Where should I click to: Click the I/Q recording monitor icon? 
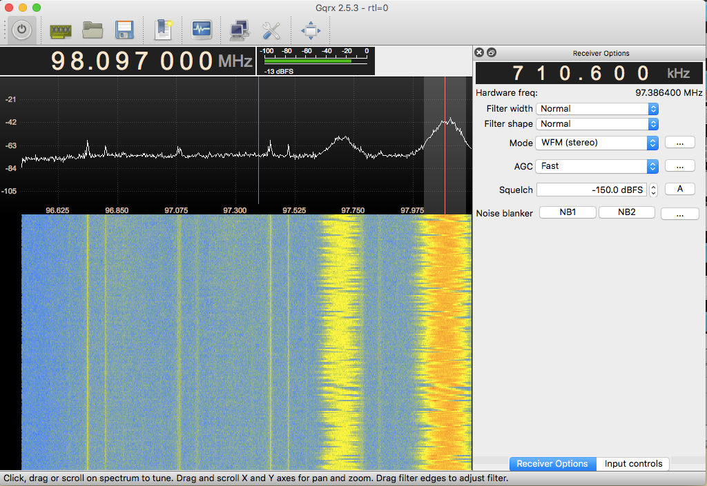pos(201,30)
